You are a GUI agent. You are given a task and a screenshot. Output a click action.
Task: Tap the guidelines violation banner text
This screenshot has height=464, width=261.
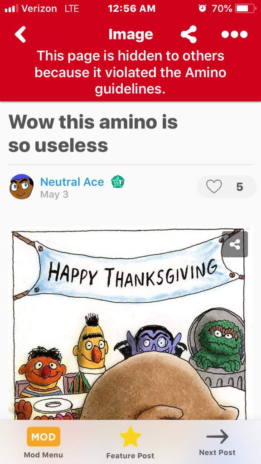pos(130,72)
